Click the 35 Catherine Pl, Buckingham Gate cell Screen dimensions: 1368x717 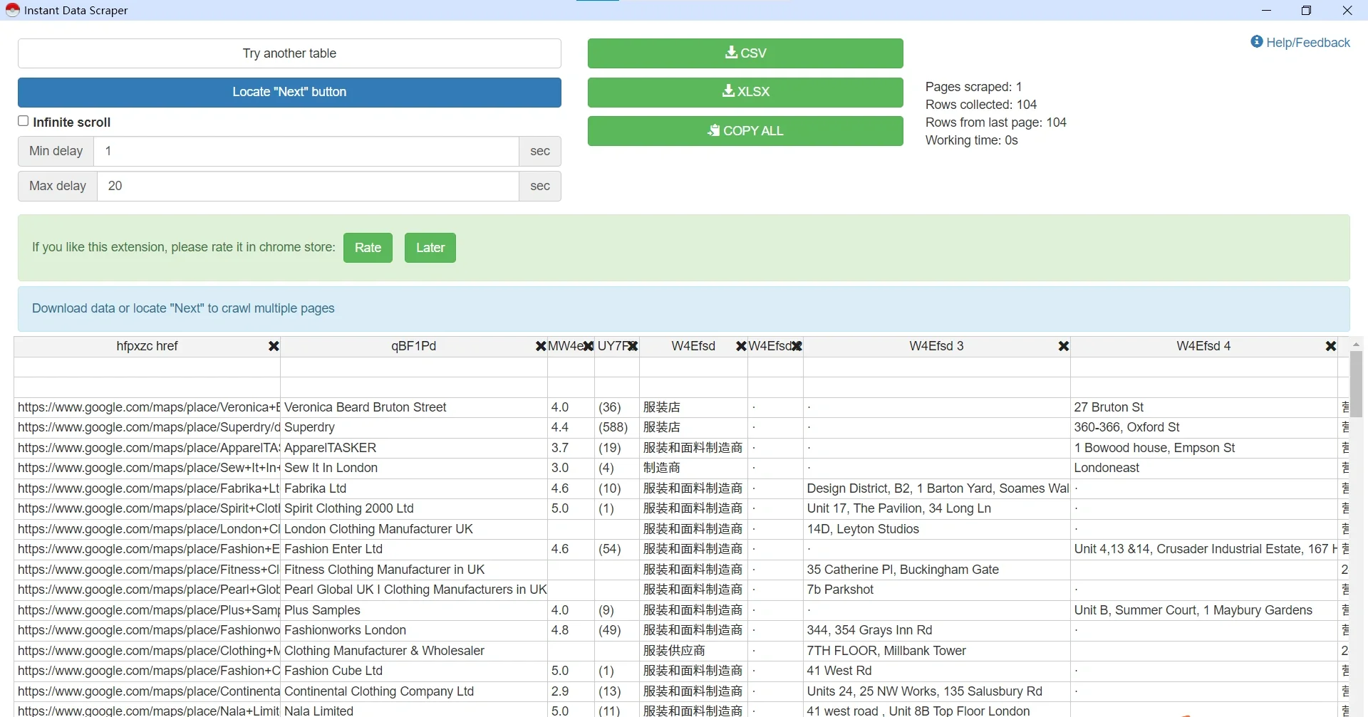[x=937, y=570]
